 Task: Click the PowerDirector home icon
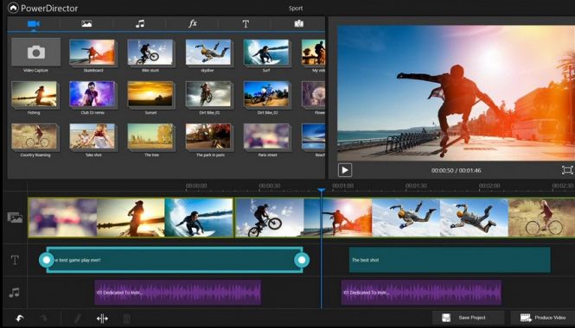coord(13,8)
